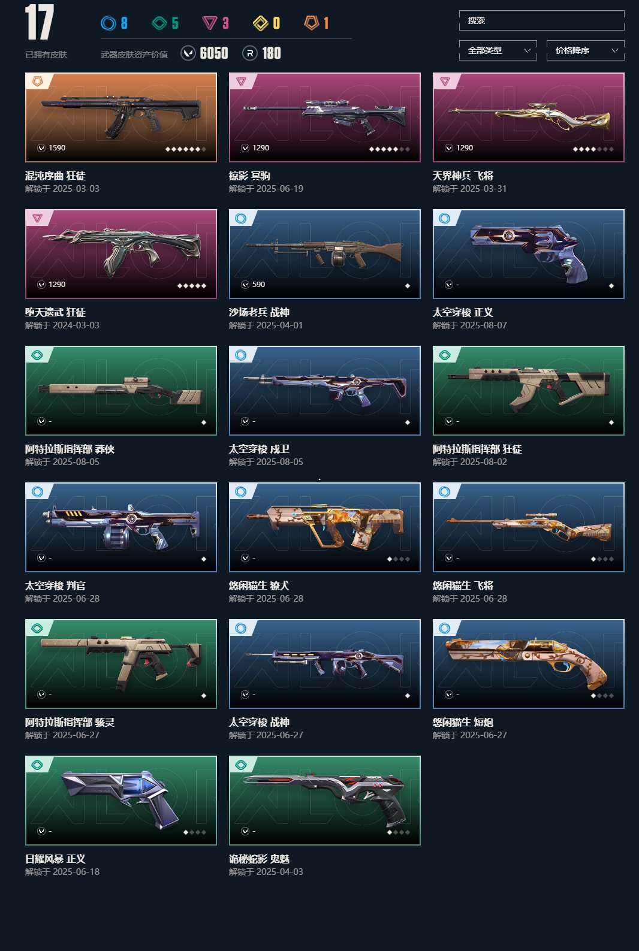This screenshot has width=639, height=951.
Task: Select the pink Premium-tier filter icon showing 3
Action: pos(210,23)
